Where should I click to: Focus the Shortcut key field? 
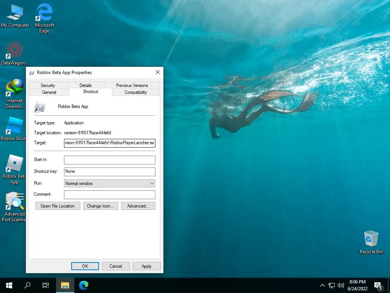[109, 172]
